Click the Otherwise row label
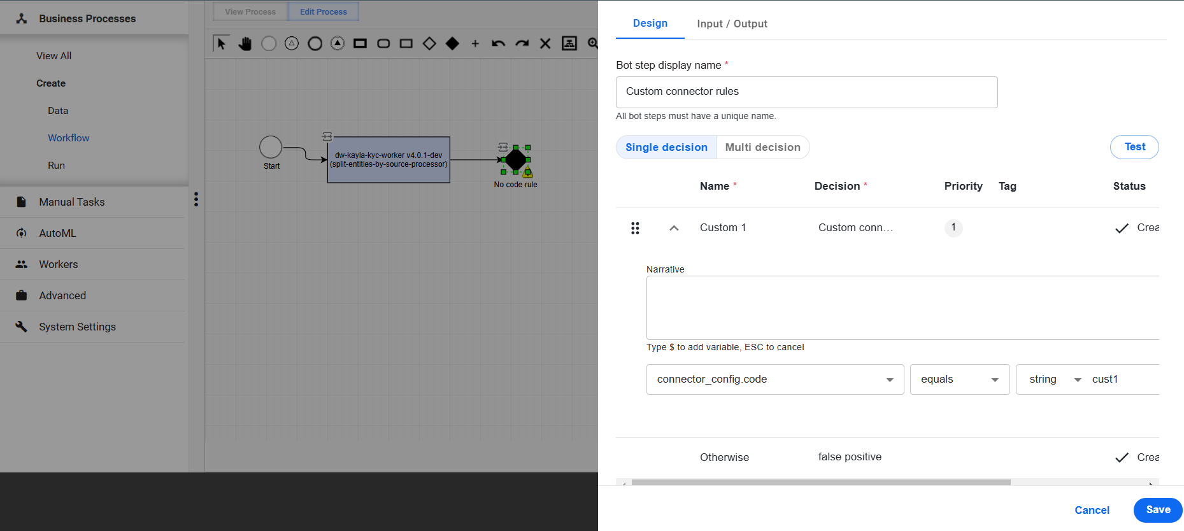The image size is (1184, 531). (x=724, y=458)
